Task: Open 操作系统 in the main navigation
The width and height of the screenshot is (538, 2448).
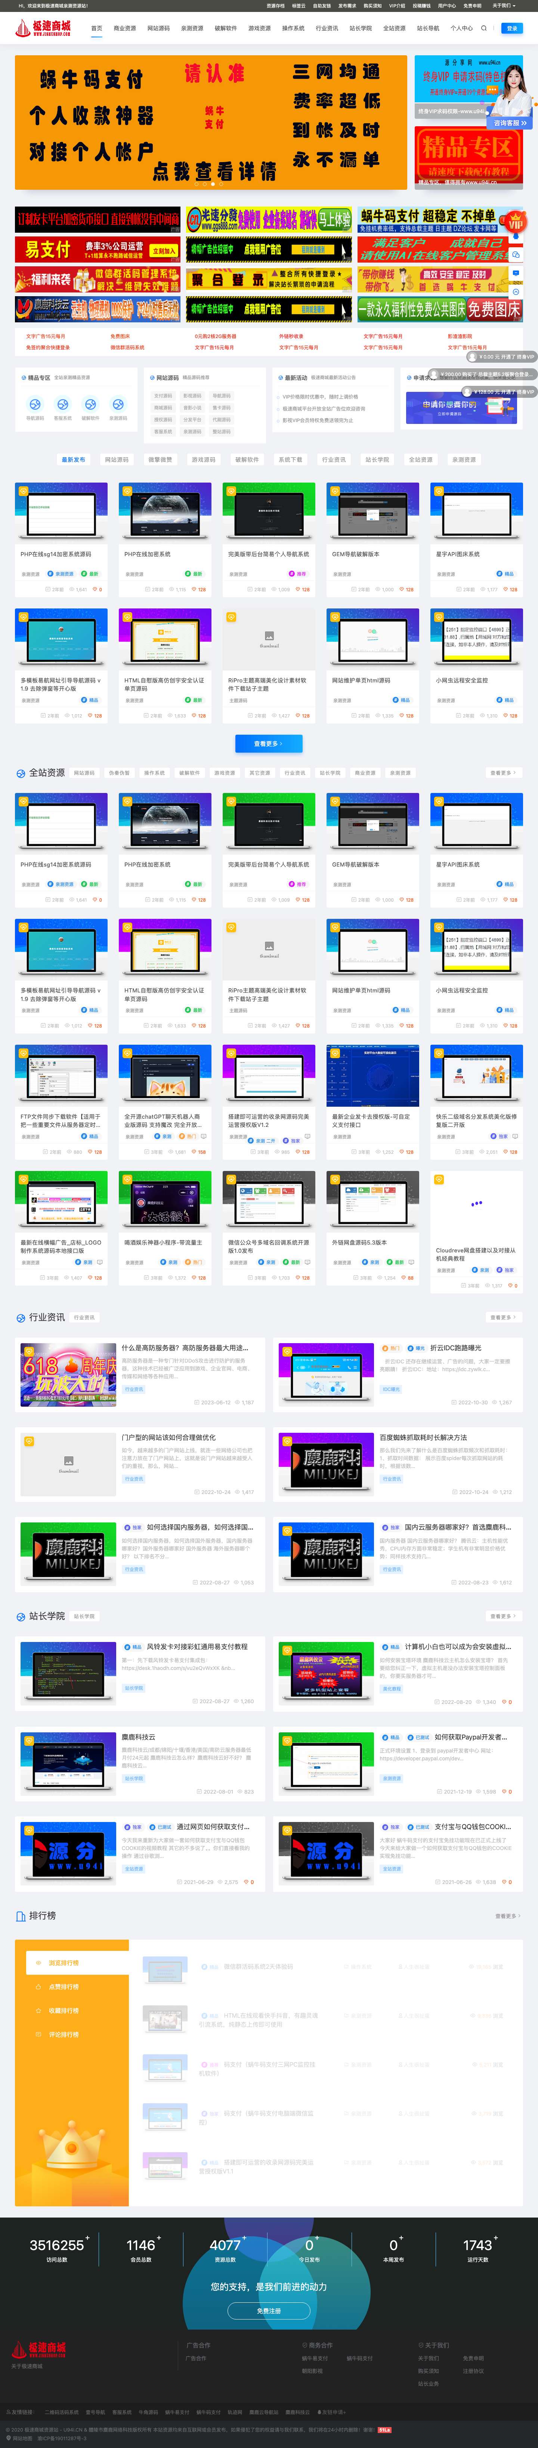Action: (294, 28)
